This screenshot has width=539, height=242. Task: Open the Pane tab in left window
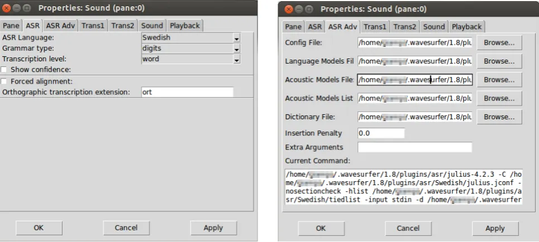tap(11, 26)
